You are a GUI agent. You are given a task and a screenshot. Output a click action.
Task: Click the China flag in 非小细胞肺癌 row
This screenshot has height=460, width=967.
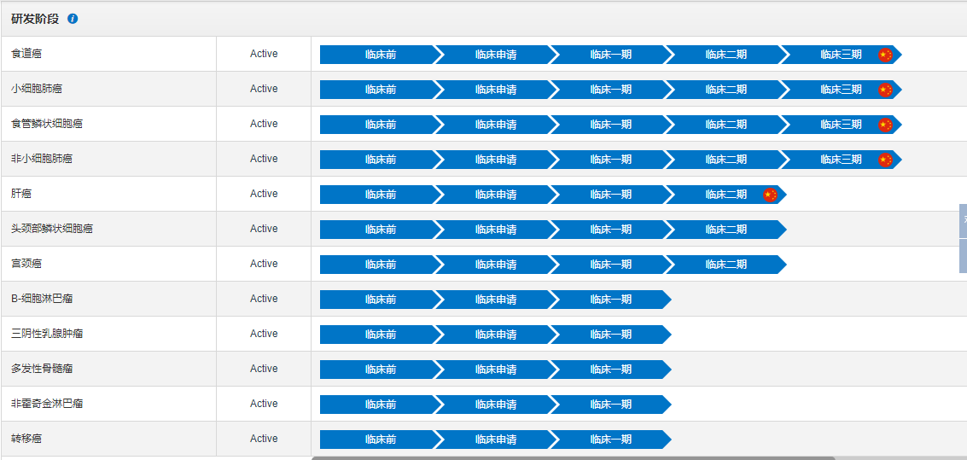pos(885,160)
